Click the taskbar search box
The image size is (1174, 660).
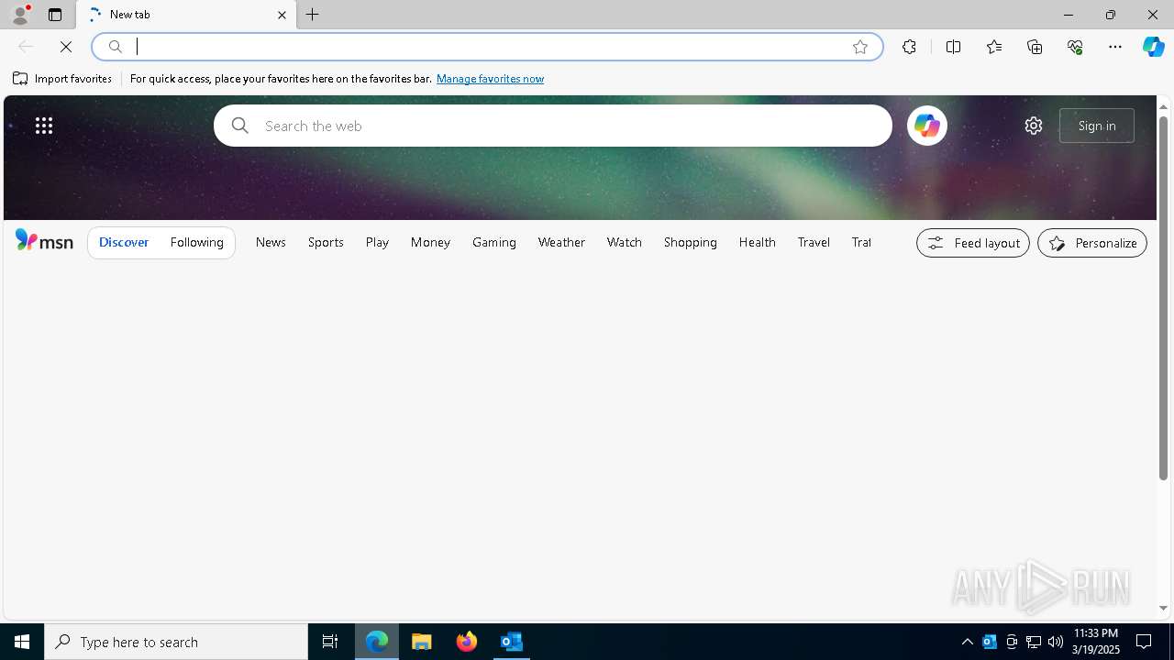click(176, 642)
